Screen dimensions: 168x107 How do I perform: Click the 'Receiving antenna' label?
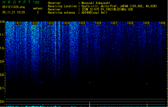[61, 13]
